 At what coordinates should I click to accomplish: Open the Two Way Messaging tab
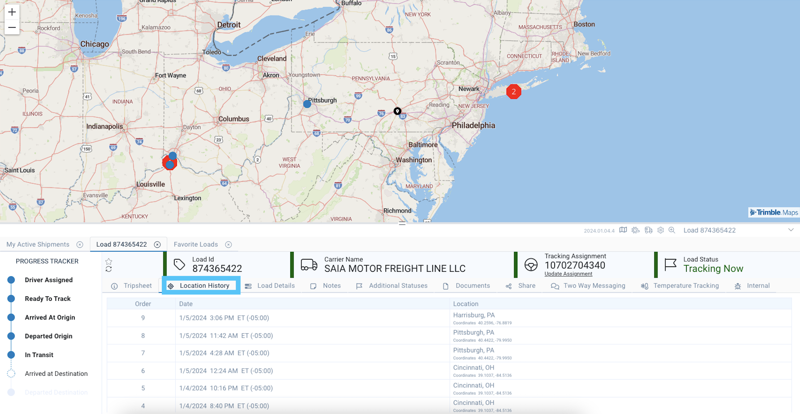pyautogui.click(x=588, y=285)
